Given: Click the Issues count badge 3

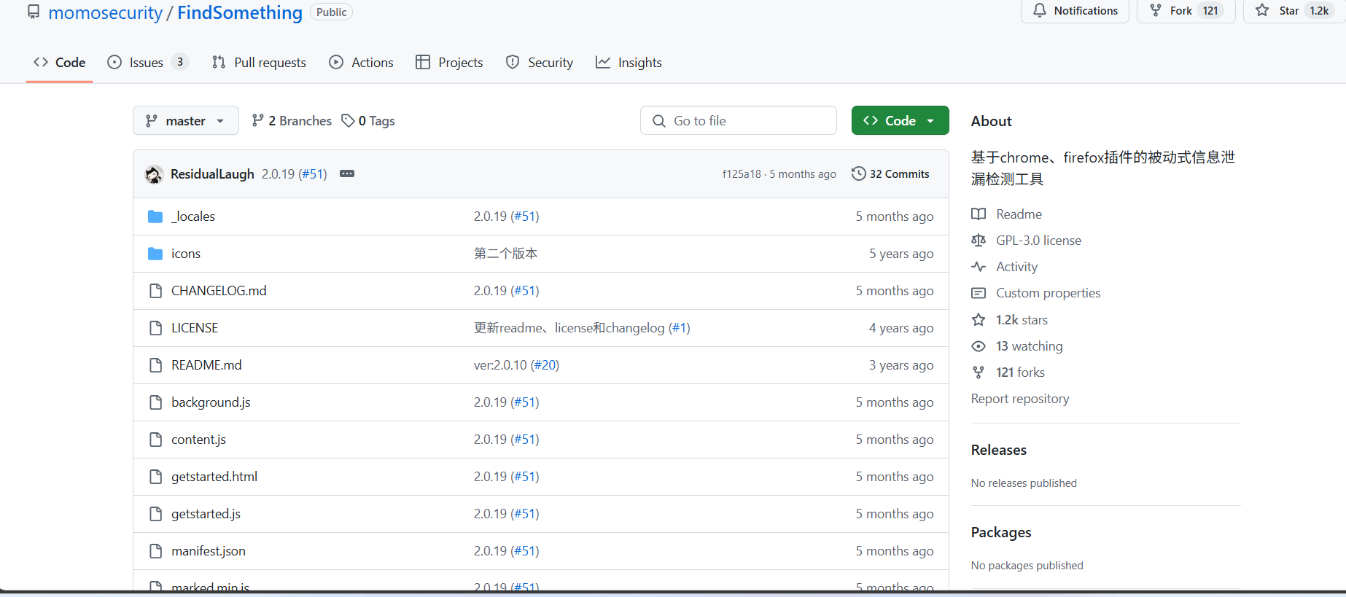Looking at the screenshot, I should [180, 62].
